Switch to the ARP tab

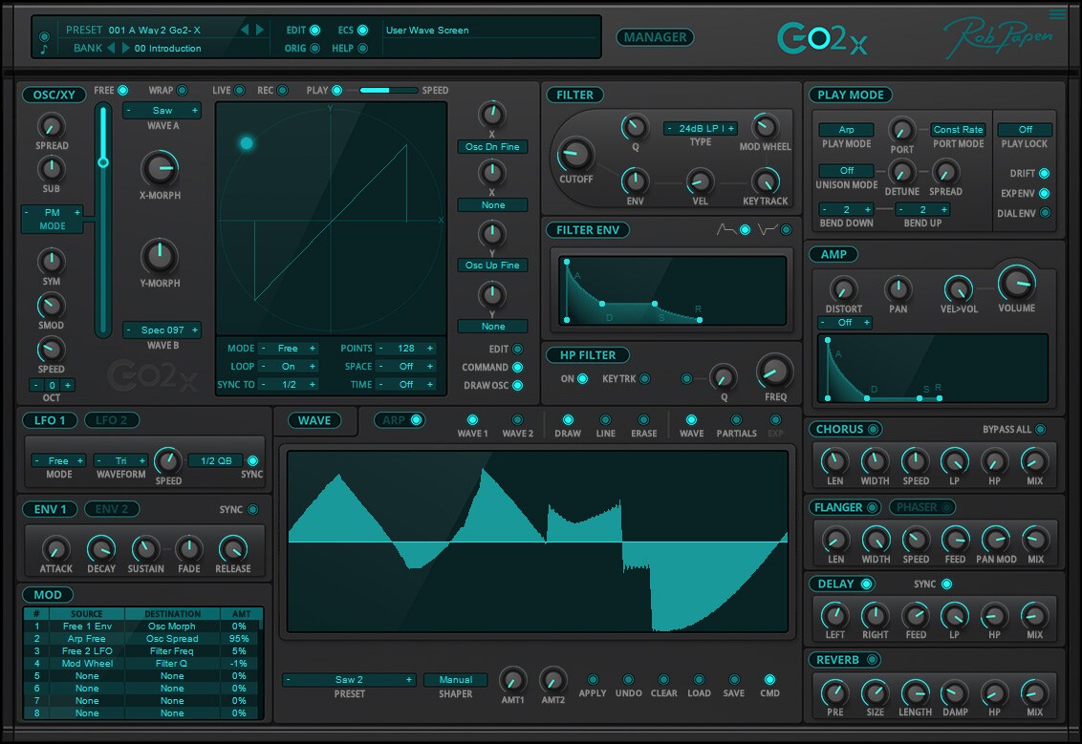(x=394, y=420)
